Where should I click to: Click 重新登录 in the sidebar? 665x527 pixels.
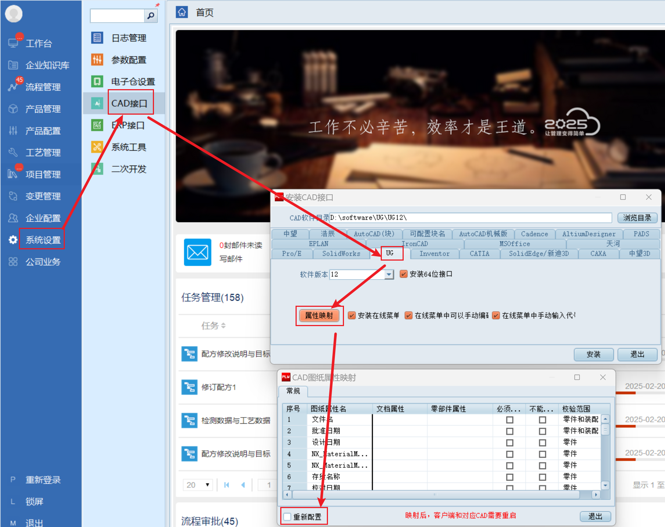(x=43, y=480)
